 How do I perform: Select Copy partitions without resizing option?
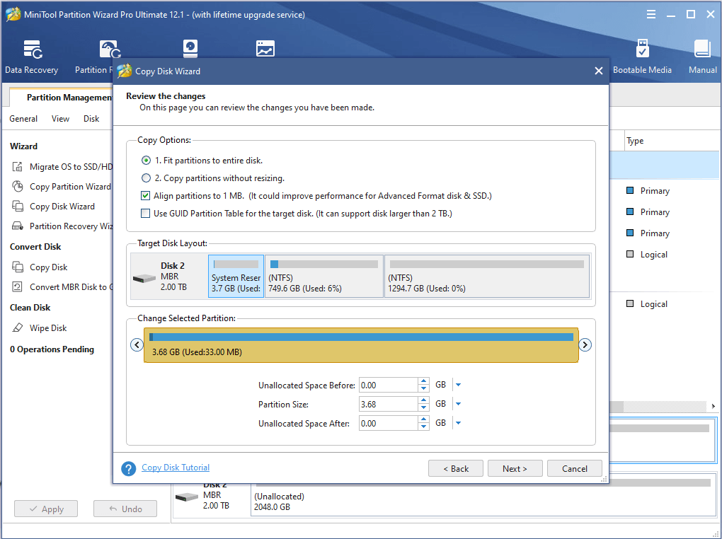[146, 178]
